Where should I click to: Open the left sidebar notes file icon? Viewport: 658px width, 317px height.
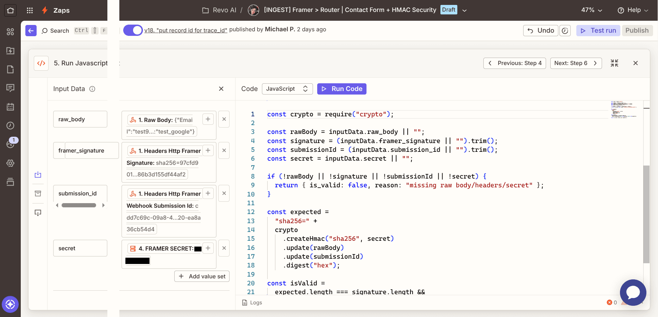pyautogui.click(x=10, y=69)
